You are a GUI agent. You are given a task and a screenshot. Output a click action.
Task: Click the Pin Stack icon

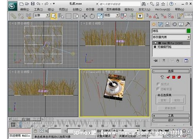point(156,61)
